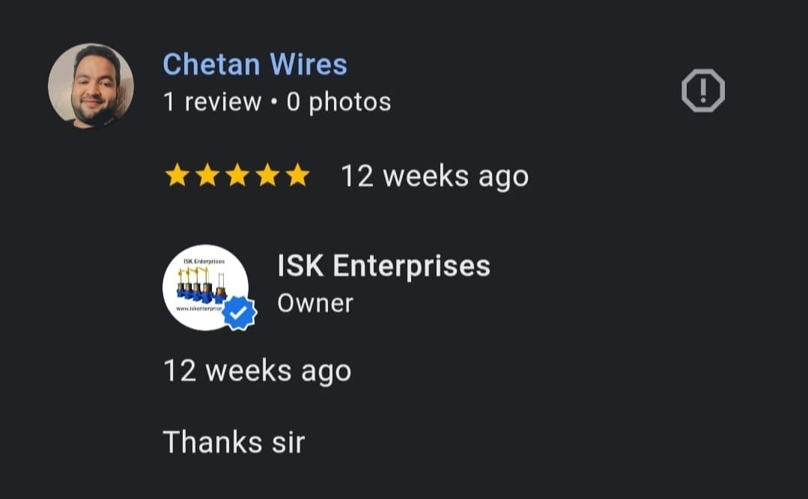808x499 pixels.
Task: Open Chetan Wires profile photo
Action: [x=91, y=85]
